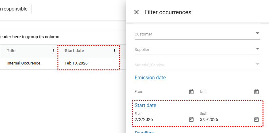Expand the Material/Service dropdown arrow
The height and width of the screenshot is (133, 269).
[x=257, y=64]
